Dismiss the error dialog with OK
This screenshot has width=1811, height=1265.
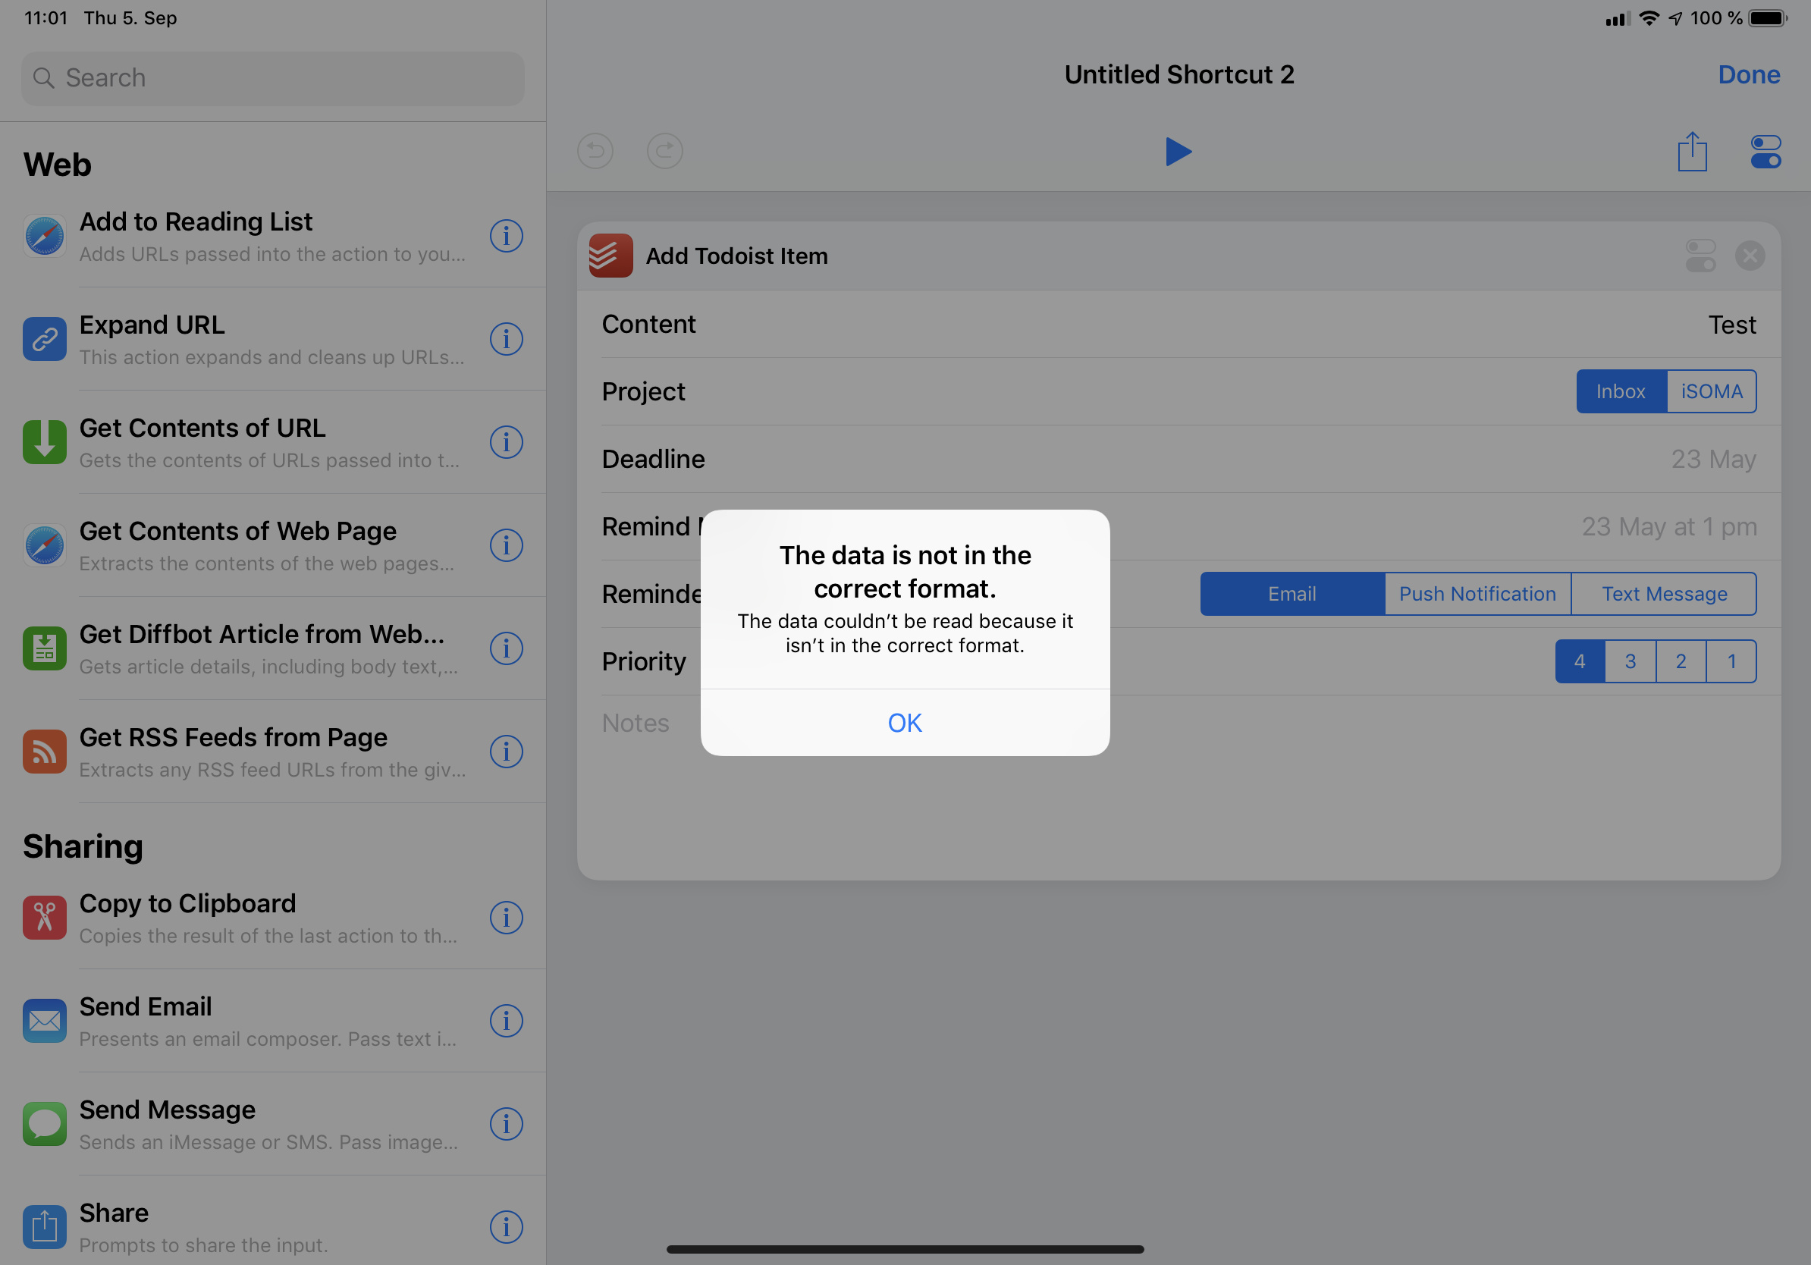(905, 723)
